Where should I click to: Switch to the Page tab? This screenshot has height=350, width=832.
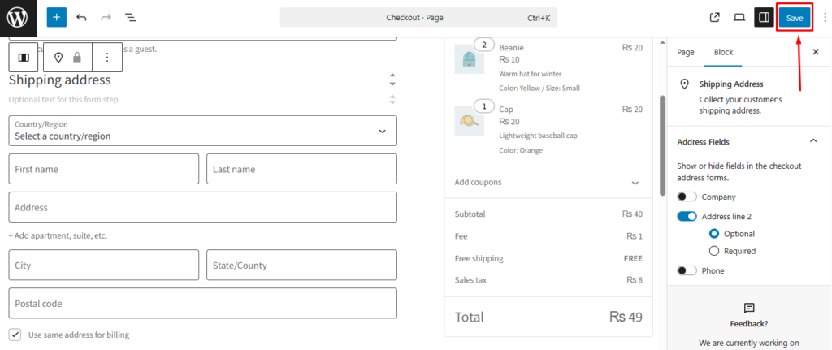tap(686, 52)
